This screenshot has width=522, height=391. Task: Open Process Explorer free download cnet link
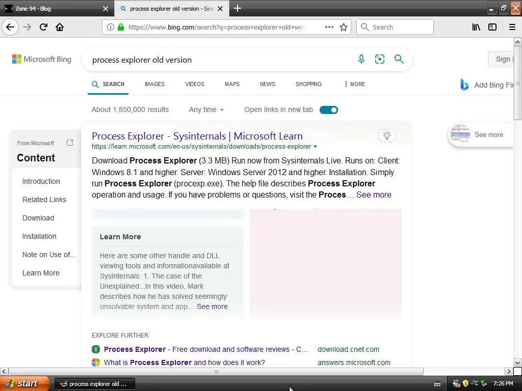point(206,349)
